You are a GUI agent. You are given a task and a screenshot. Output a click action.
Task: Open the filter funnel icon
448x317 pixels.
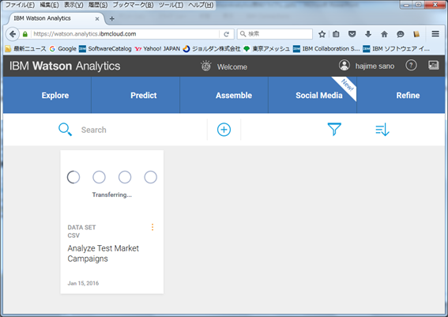tap(334, 129)
